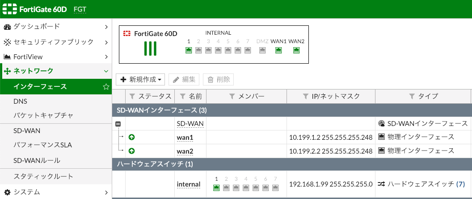Filter the ステータス column

tap(132, 97)
